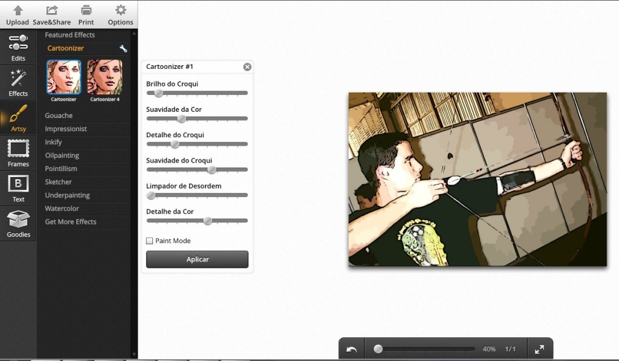Open the Goodies box section
Viewport: 619px width, 361px height.
pyautogui.click(x=18, y=223)
